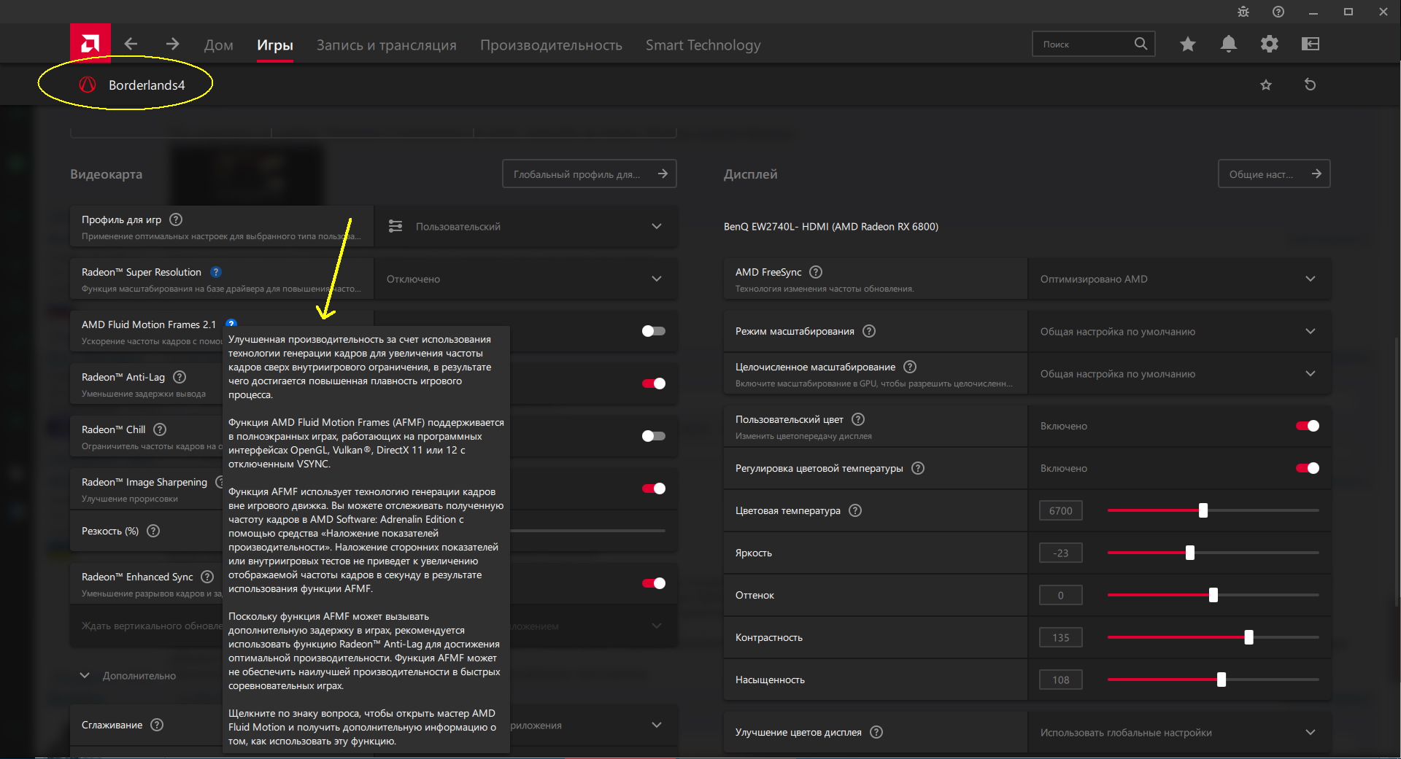Open notifications bell icon
Screen dimensions: 1401x759
tap(1229, 44)
